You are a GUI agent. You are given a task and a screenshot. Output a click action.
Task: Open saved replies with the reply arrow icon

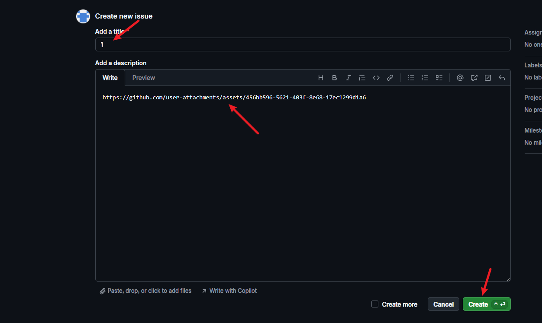502,78
